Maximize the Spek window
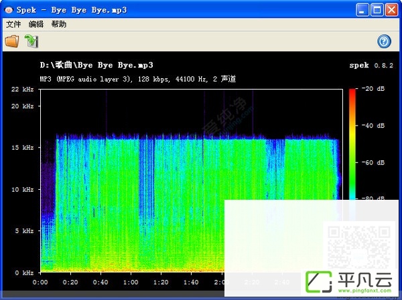 point(377,10)
